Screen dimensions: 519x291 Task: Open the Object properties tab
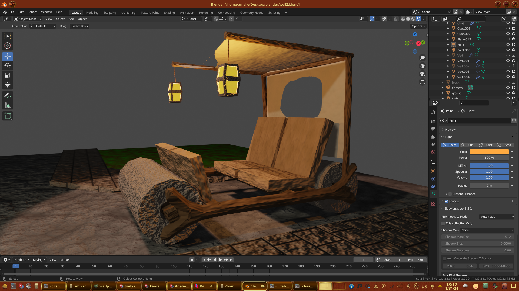[433, 171]
